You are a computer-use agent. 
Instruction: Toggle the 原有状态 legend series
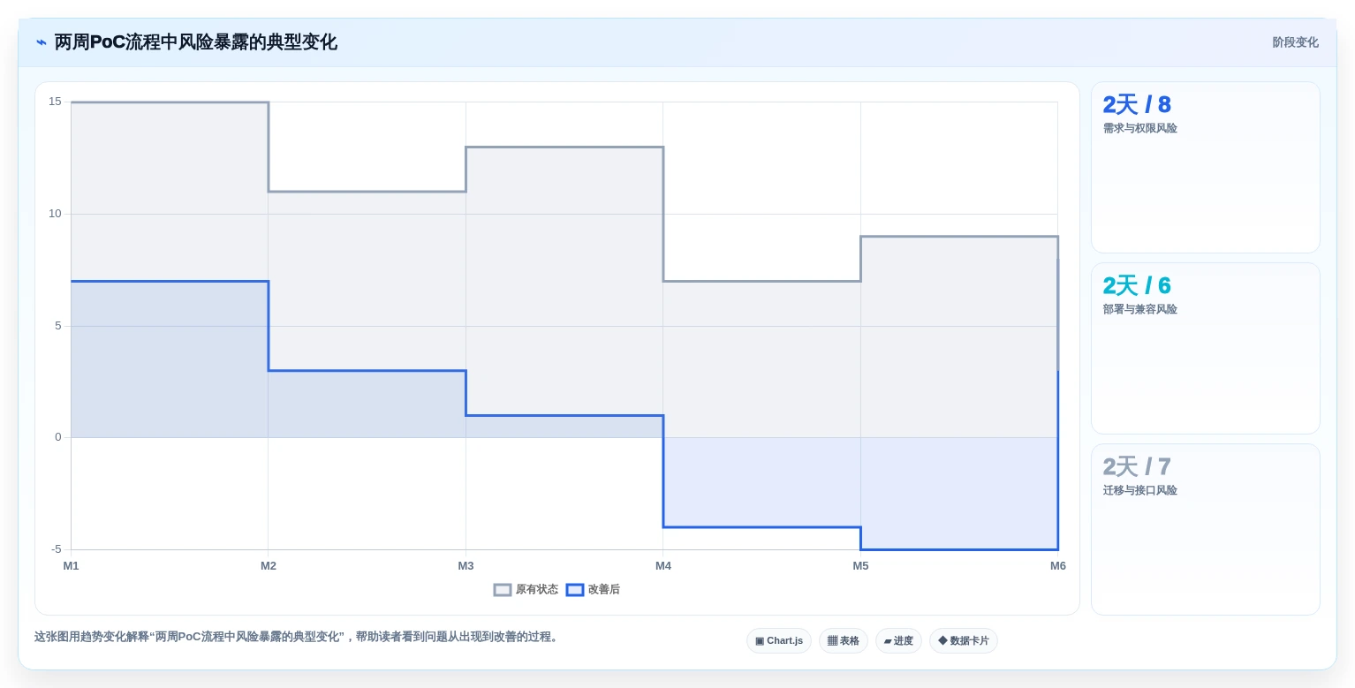coord(526,590)
